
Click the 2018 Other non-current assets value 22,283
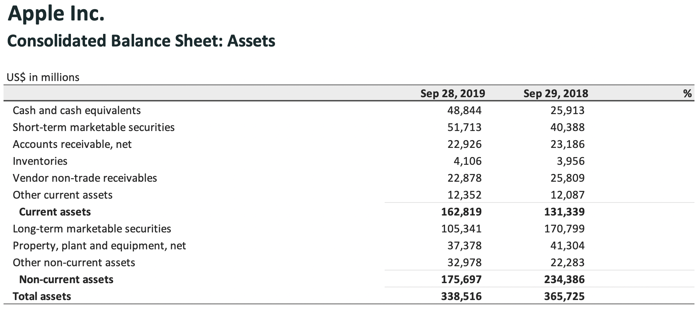click(x=567, y=263)
